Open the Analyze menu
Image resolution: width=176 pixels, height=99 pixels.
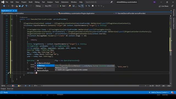50,2
